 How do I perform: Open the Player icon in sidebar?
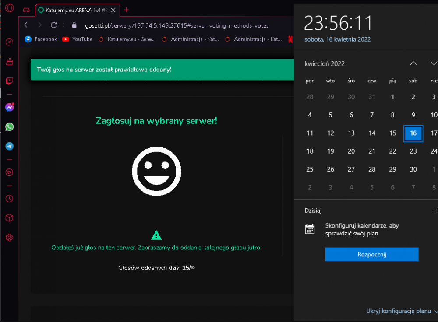click(9, 172)
